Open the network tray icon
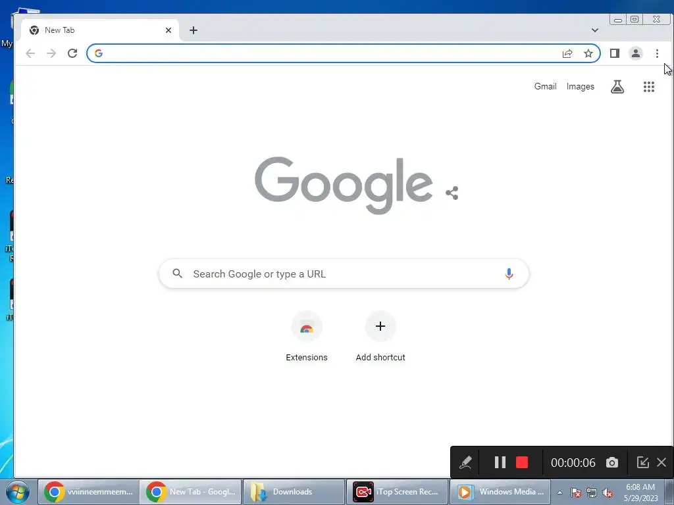 tap(592, 493)
